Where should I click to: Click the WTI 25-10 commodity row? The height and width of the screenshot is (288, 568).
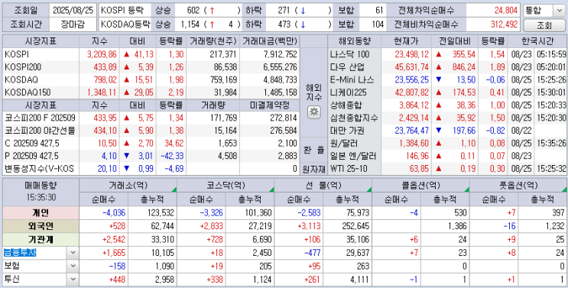447,169
